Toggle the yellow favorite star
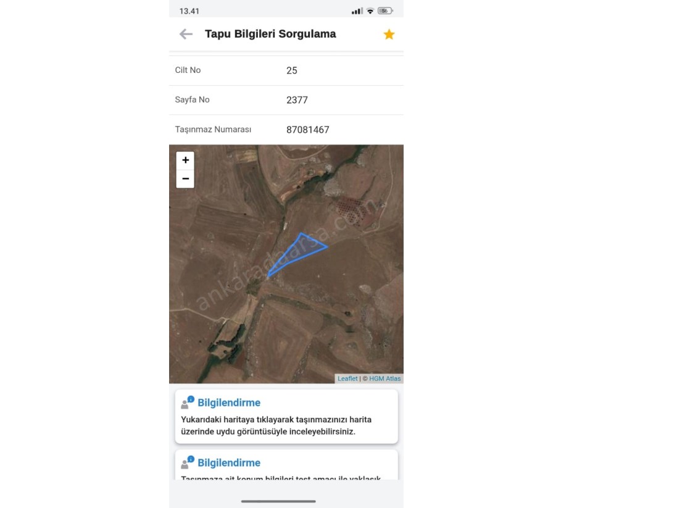 [389, 35]
